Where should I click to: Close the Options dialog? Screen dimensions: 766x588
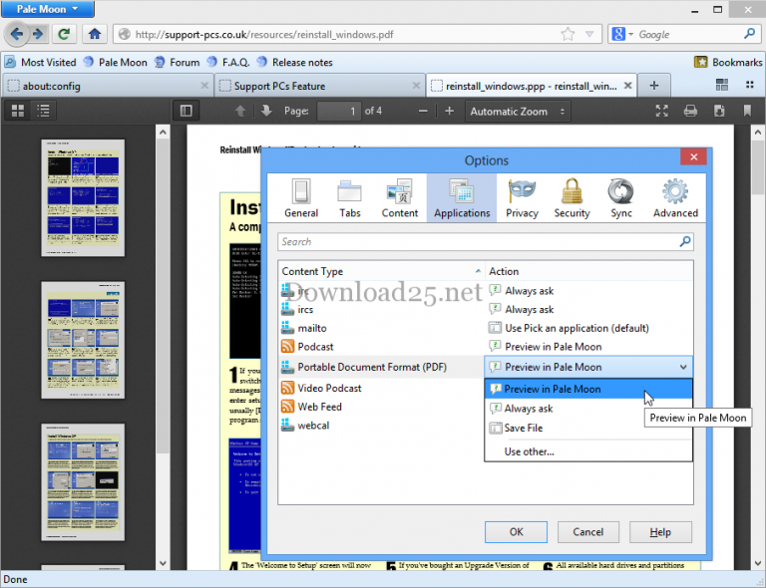(694, 156)
